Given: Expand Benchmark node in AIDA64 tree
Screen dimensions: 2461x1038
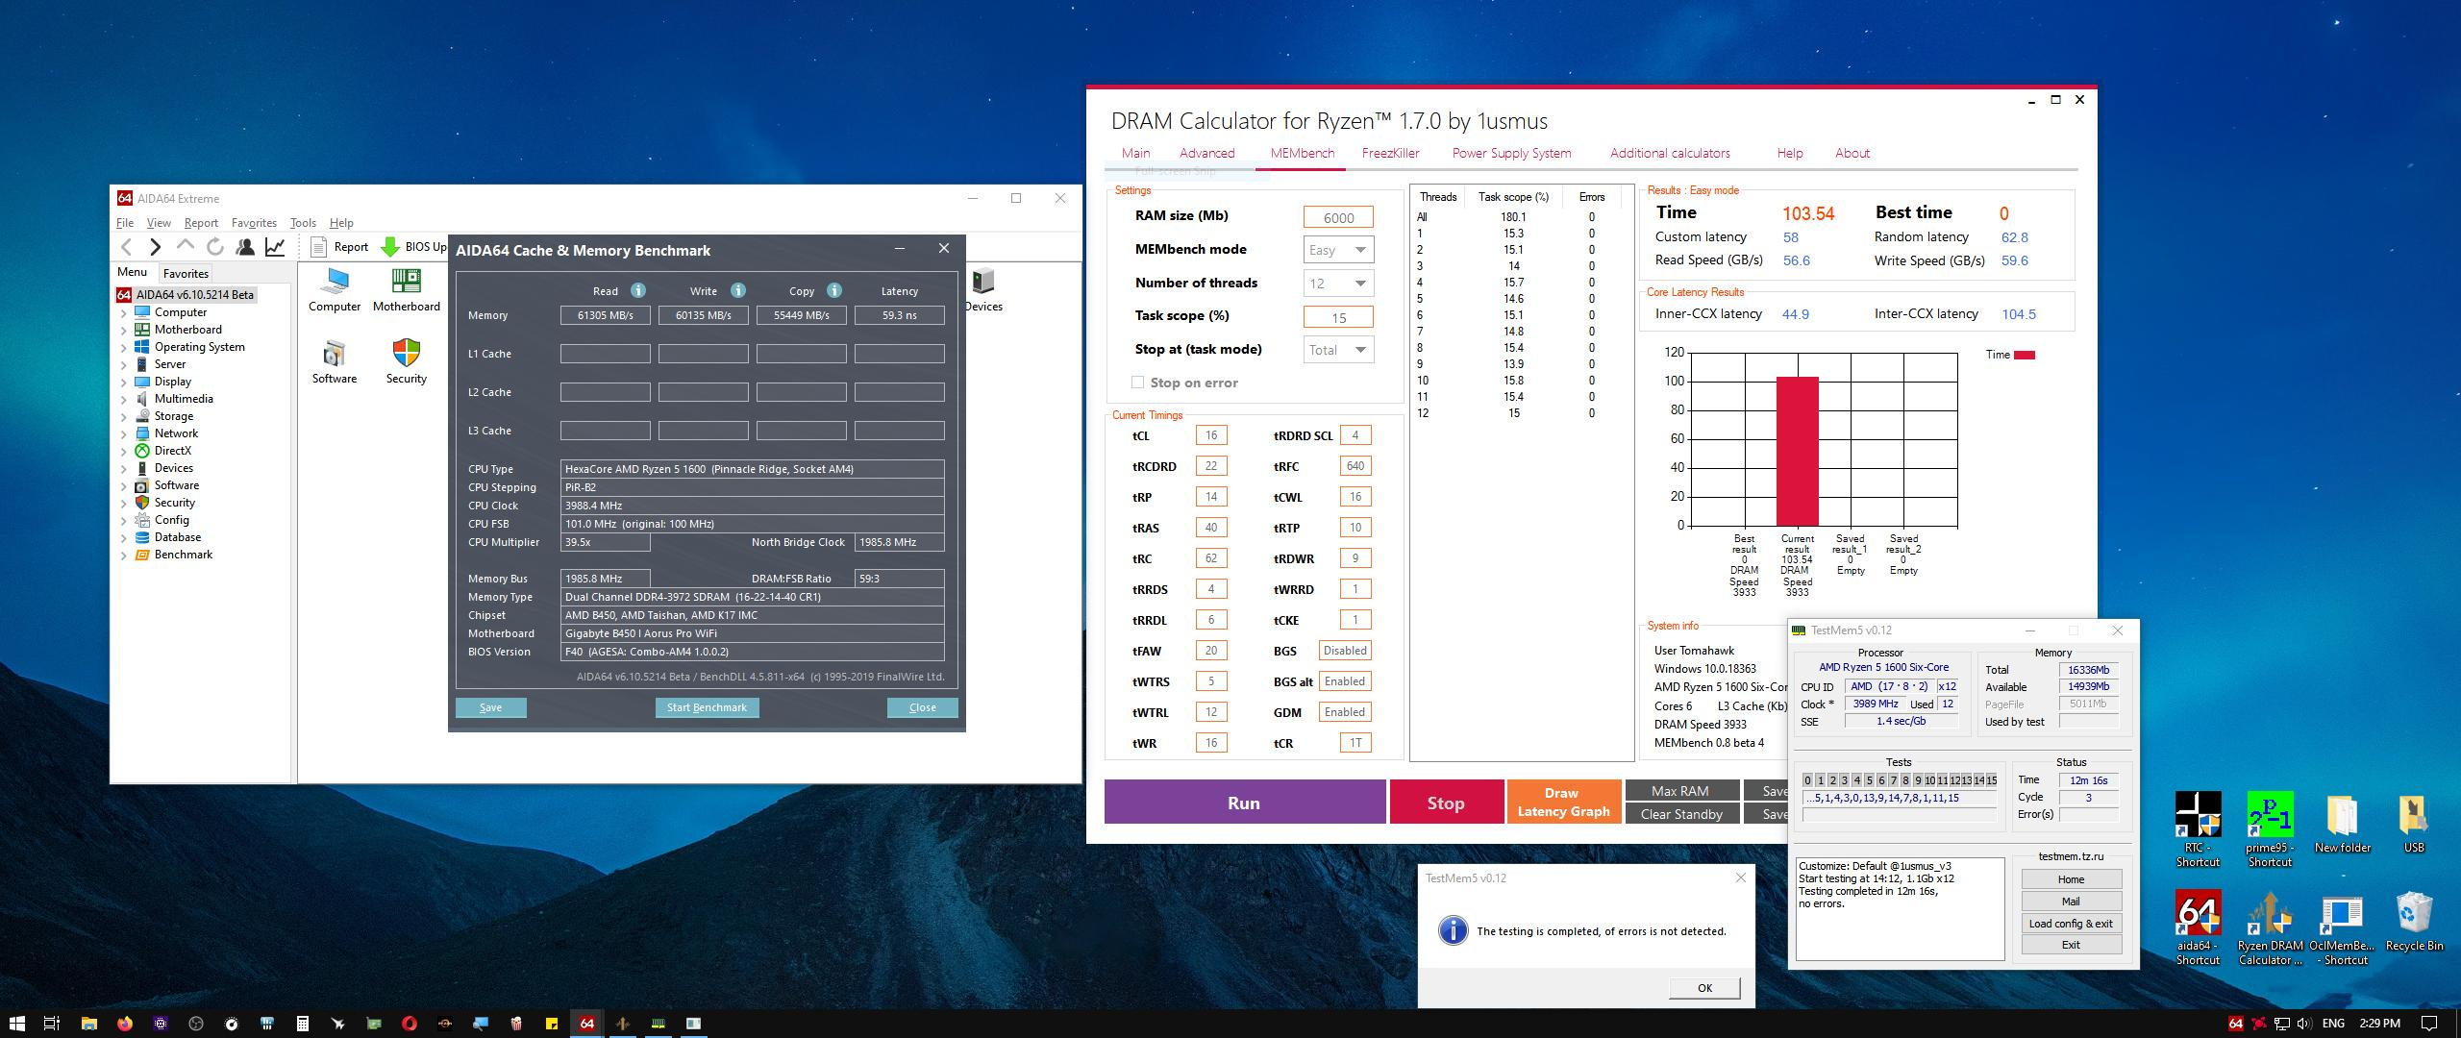Looking at the screenshot, I should coord(124,556).
